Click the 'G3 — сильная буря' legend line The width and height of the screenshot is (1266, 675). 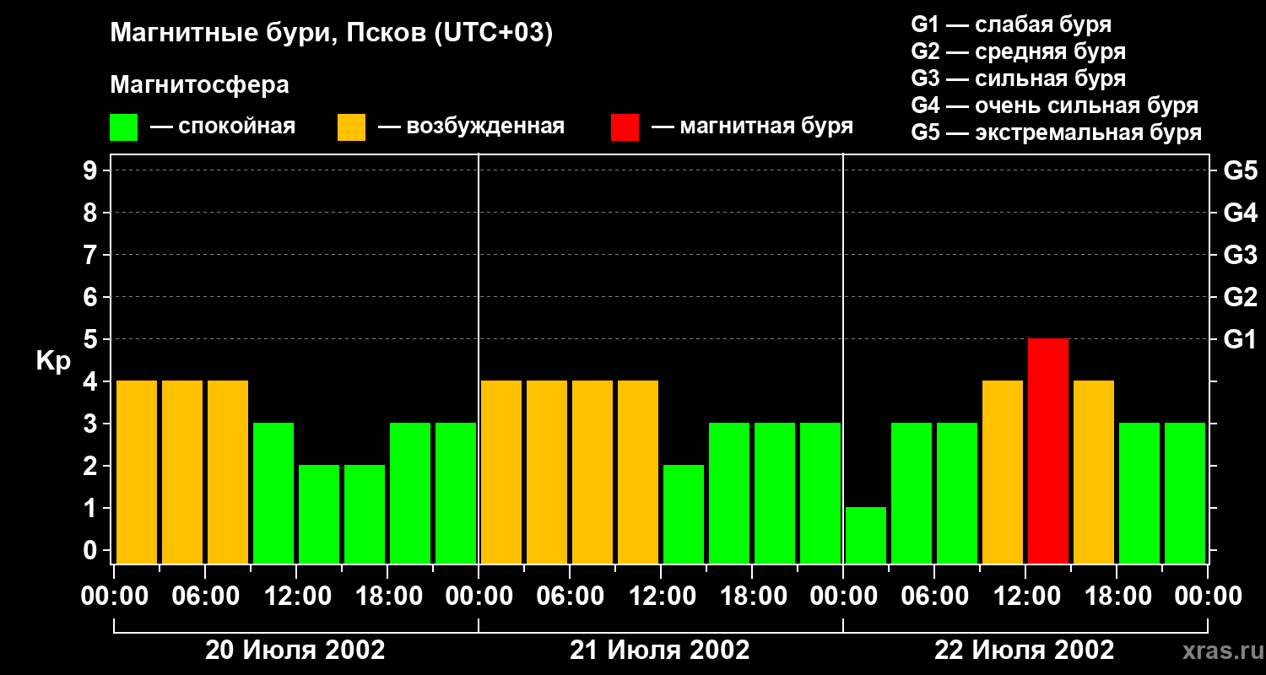[1018, 78]
